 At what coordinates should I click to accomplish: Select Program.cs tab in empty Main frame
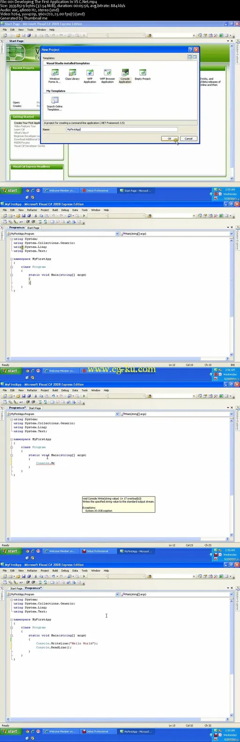pos(17,227)
